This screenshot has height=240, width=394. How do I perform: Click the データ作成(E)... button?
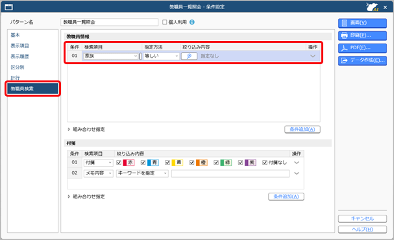point(362,60)
